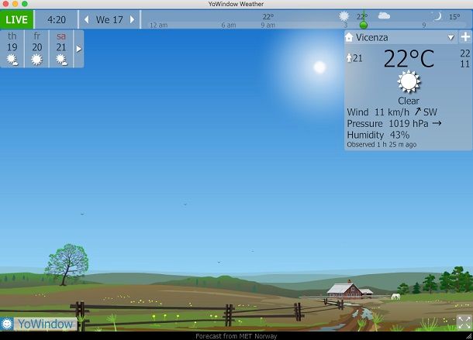Open the Vicenza location dropdown
This screenshot has height=340, width=473.
451,38
